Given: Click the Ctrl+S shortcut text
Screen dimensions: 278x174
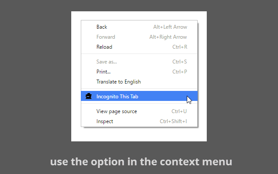Looking at the screenshot, I should 180,62.
